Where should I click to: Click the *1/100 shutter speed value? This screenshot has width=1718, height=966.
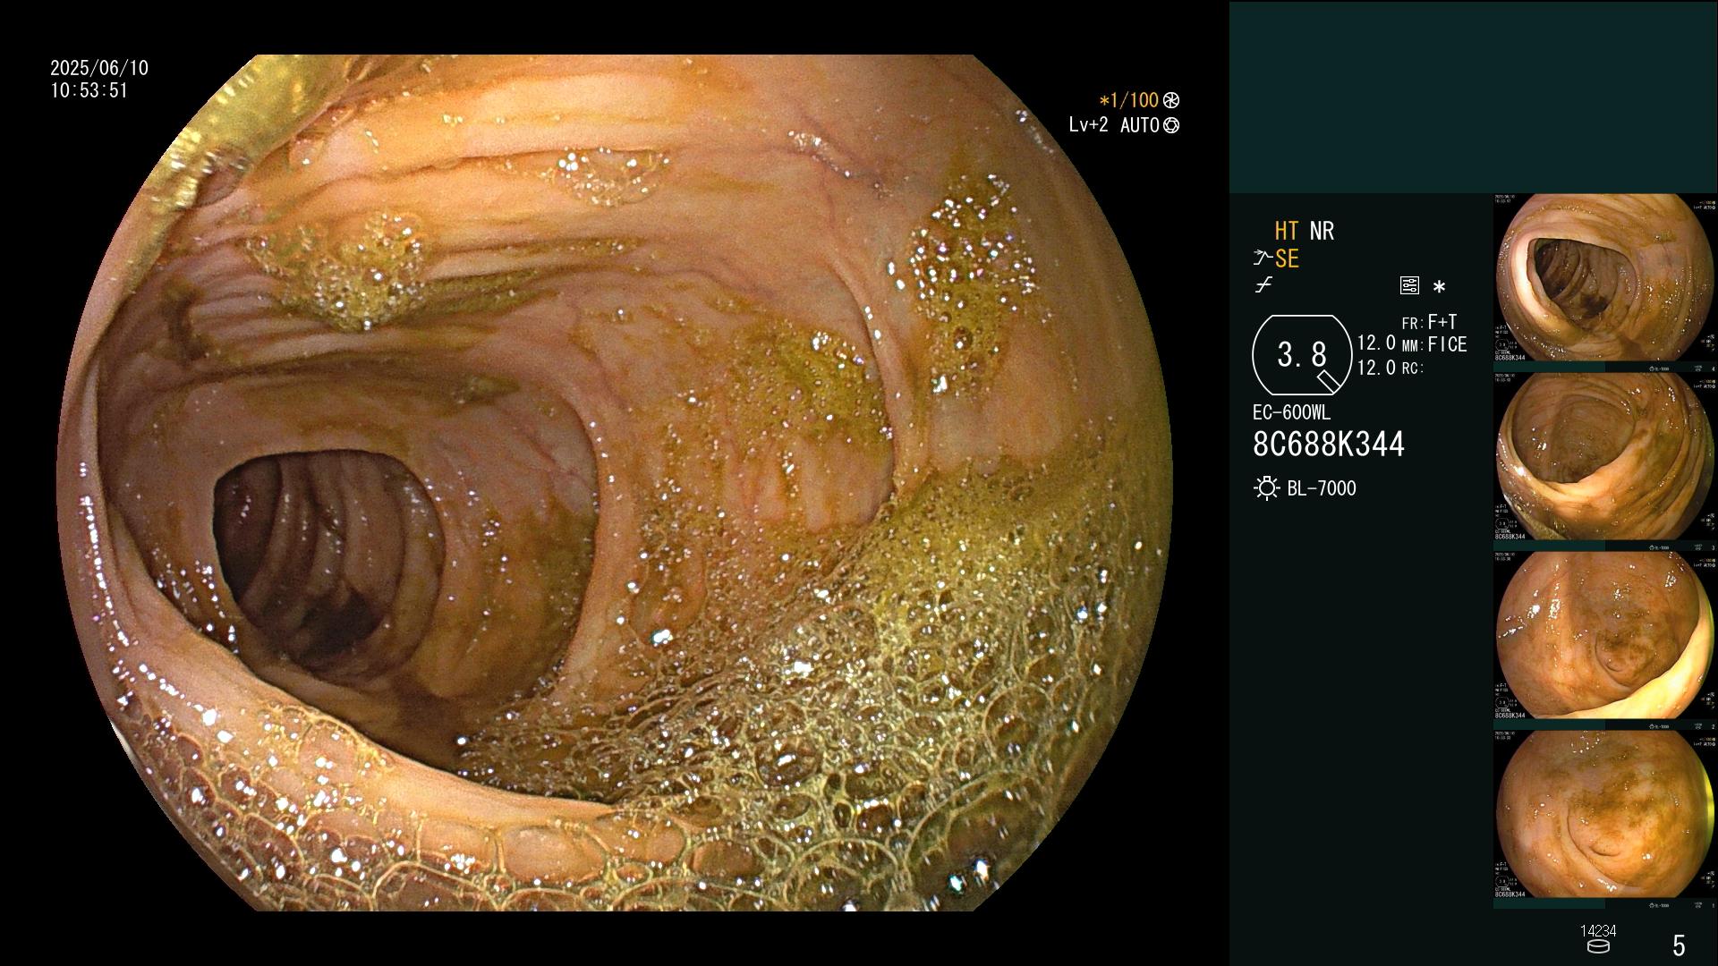click(1129, 101)
